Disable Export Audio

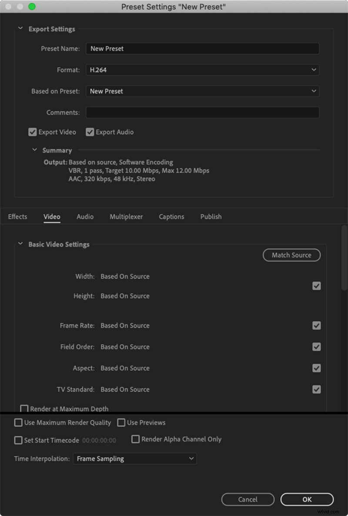tap(90, 132)
